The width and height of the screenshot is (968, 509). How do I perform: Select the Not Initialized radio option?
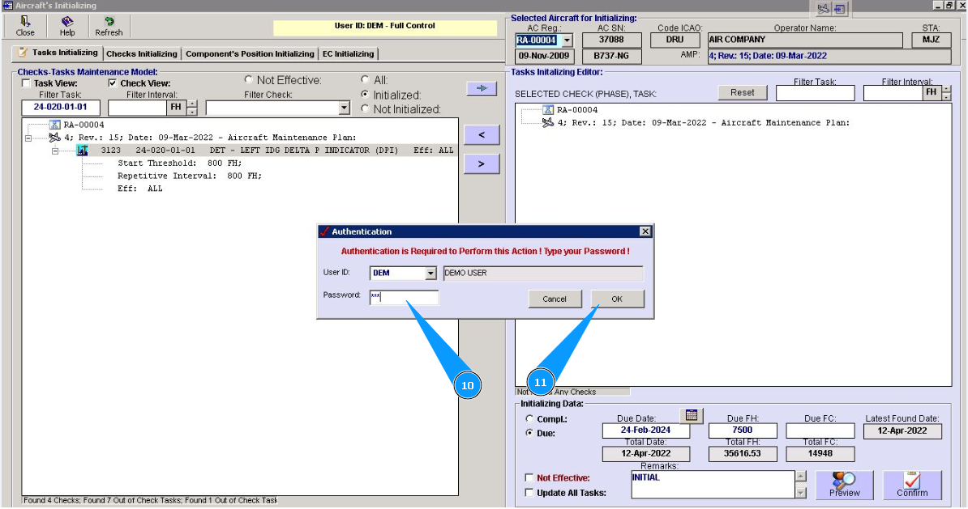point(365,108)
